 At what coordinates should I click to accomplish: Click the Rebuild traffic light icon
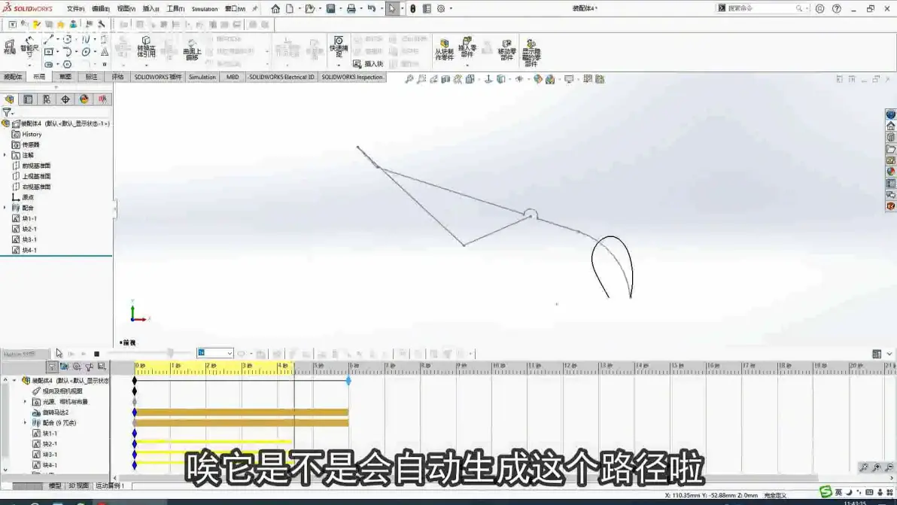pos(412,8)
